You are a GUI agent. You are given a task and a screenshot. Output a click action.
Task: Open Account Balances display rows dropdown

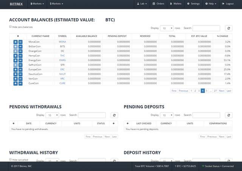(167, 28)
